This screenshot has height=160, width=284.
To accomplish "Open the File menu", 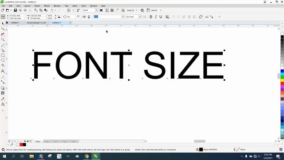I will click(x=3, y=6).
